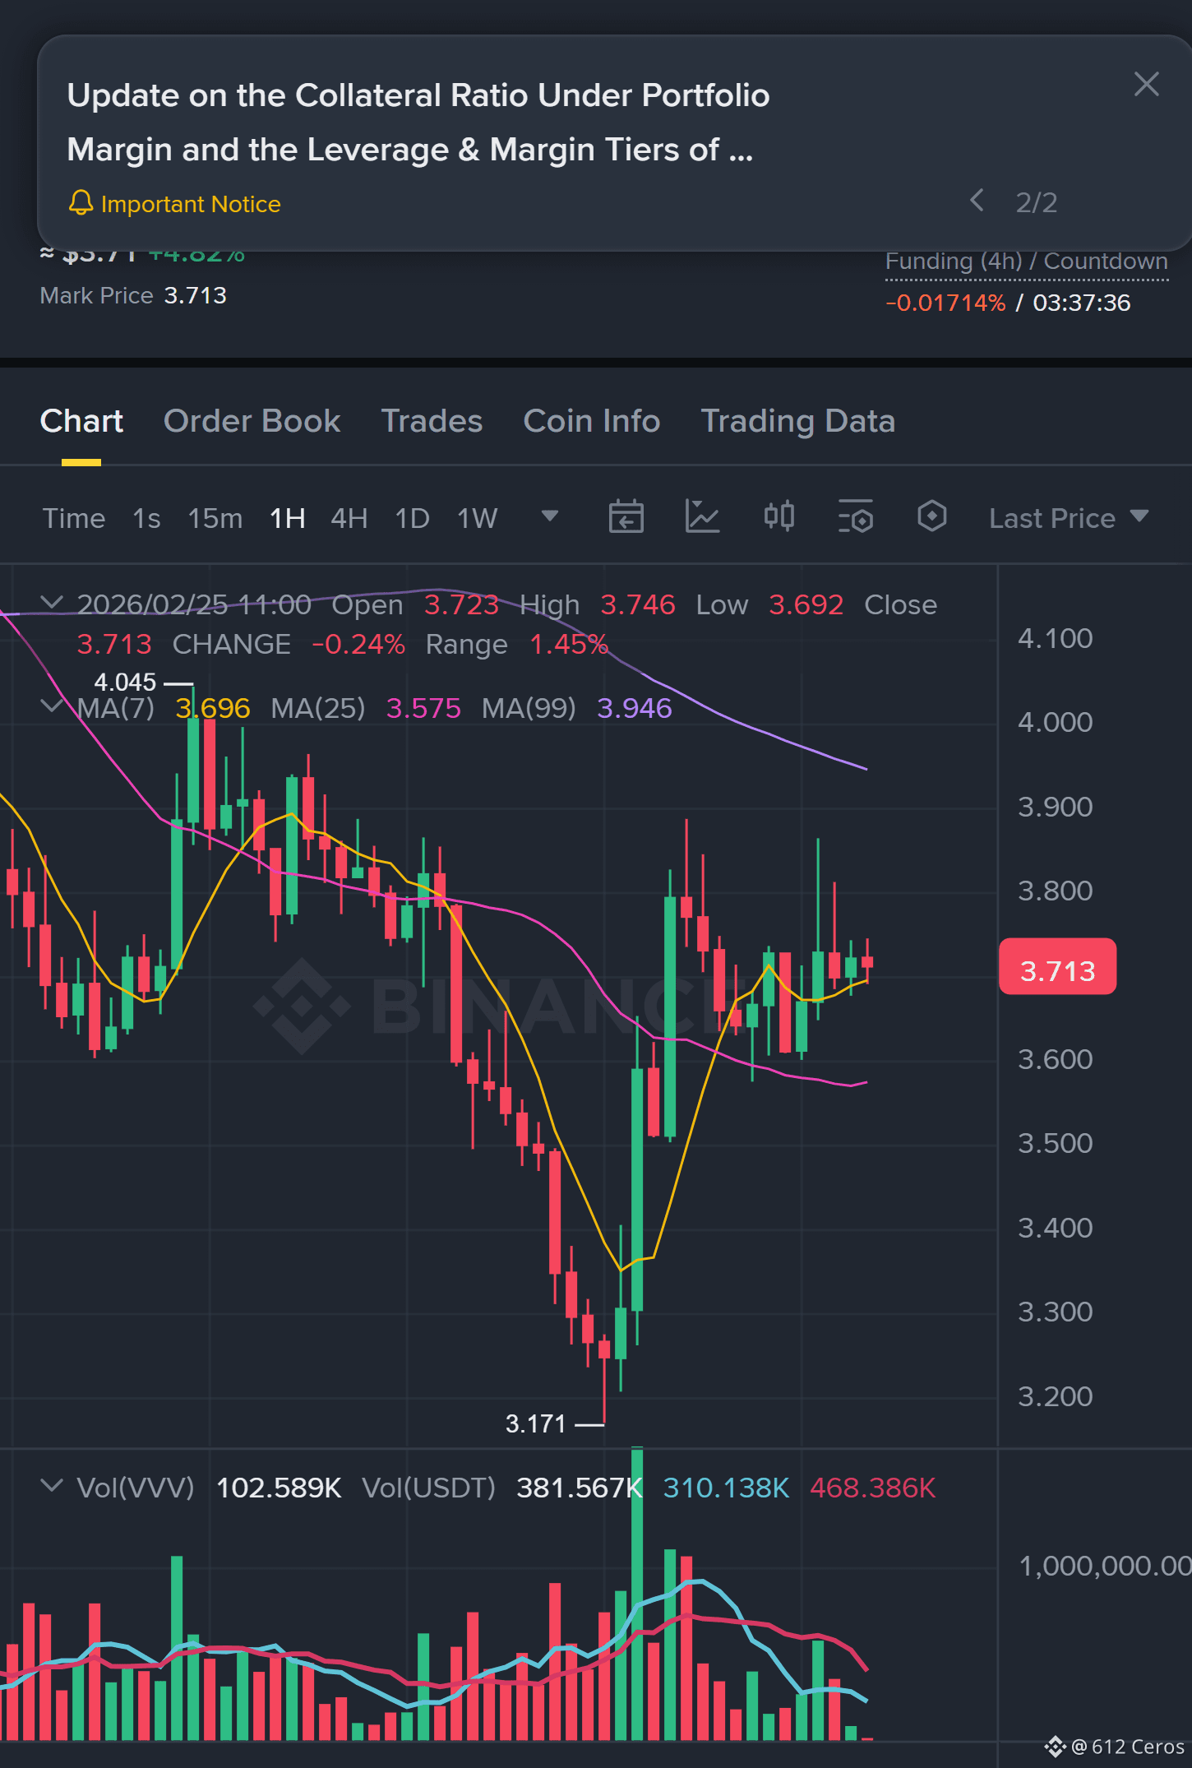
Task: Click the hexagon chart preferences icon
Action: (931, 516)
